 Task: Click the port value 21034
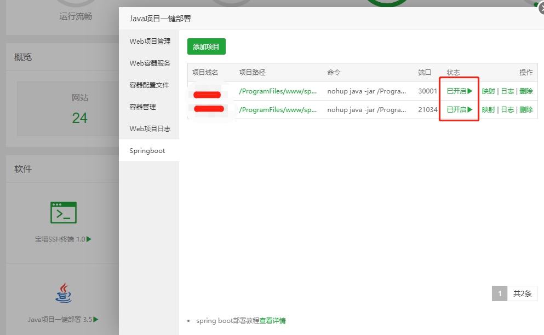427,110
